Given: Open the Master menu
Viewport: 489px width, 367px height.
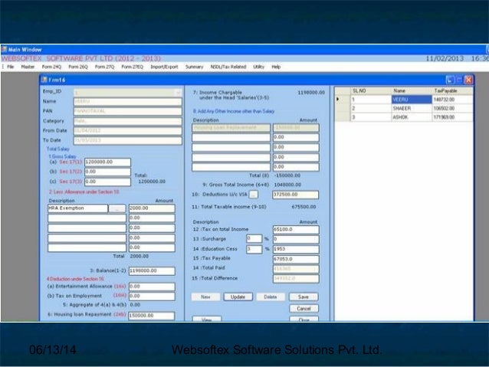Looking at the screenshot, I should 28,67.
